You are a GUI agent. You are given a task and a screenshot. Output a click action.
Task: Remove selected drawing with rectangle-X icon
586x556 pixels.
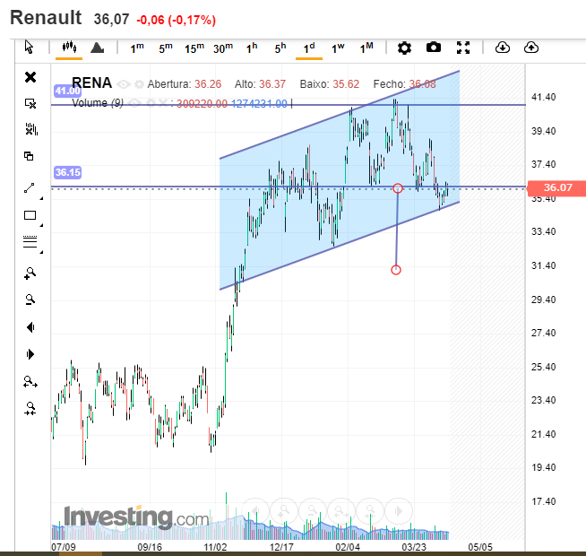point(30,103)
